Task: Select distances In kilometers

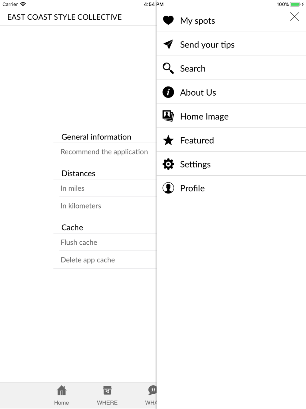Action: click(105, 206)
